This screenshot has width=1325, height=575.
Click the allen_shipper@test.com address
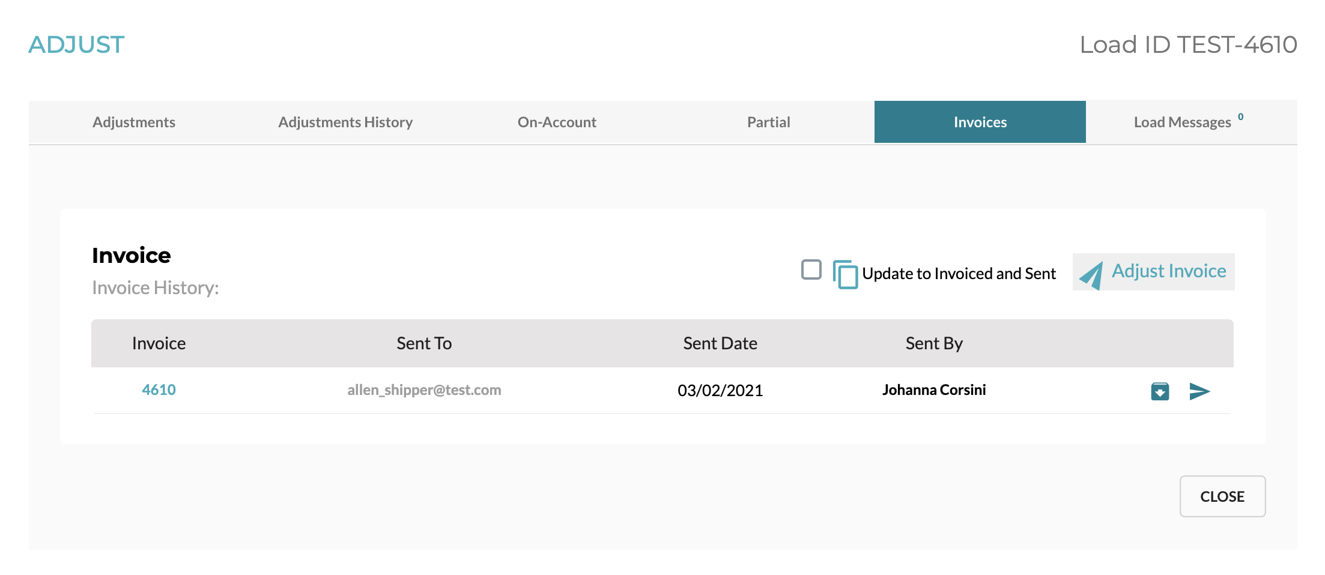[x=424, y=390]
